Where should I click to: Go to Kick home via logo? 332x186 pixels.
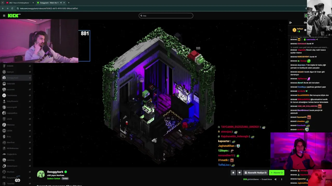tap(14, 16)
